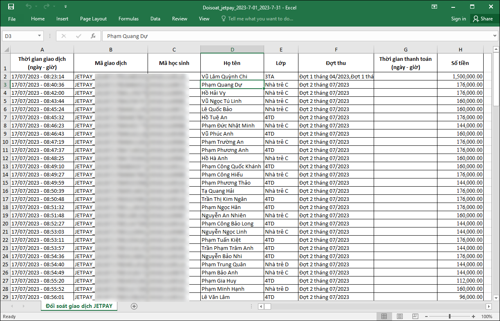Switch to Page Layout view icon

pyautogui.click(x=399, y=317)
